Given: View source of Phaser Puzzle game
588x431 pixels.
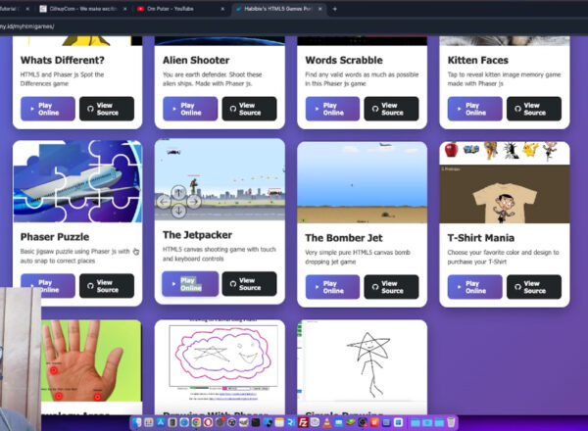Looking at the screenshot, I should pos(107,286).
